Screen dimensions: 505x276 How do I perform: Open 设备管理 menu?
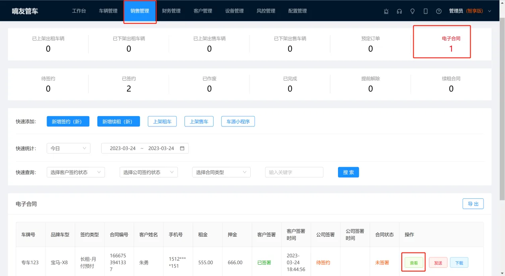pos(234,11)
